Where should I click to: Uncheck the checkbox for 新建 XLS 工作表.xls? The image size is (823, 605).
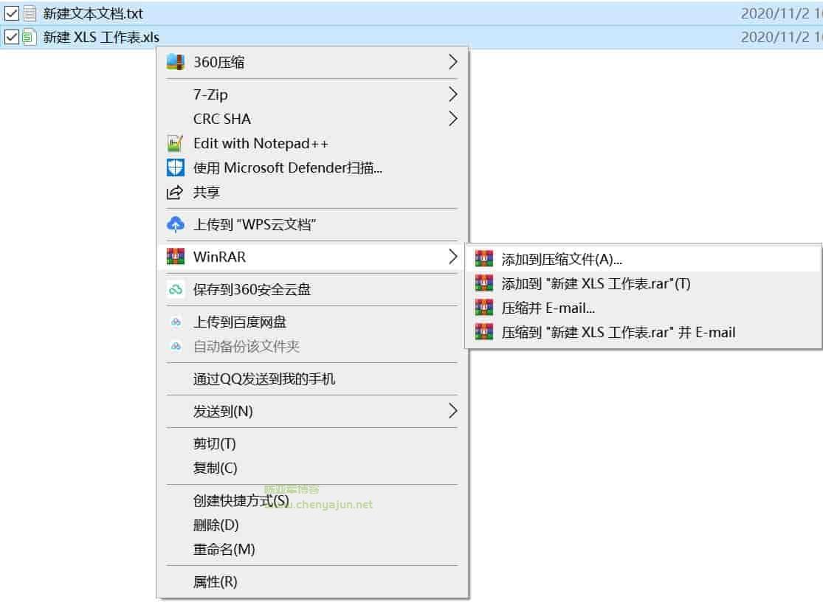click(x=12, y=37)
